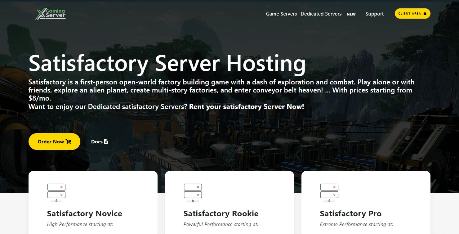The width and height of the screenshot is (459, 234).
Task: Click the XGaming Server logo
Action: (x=51, y=14)
